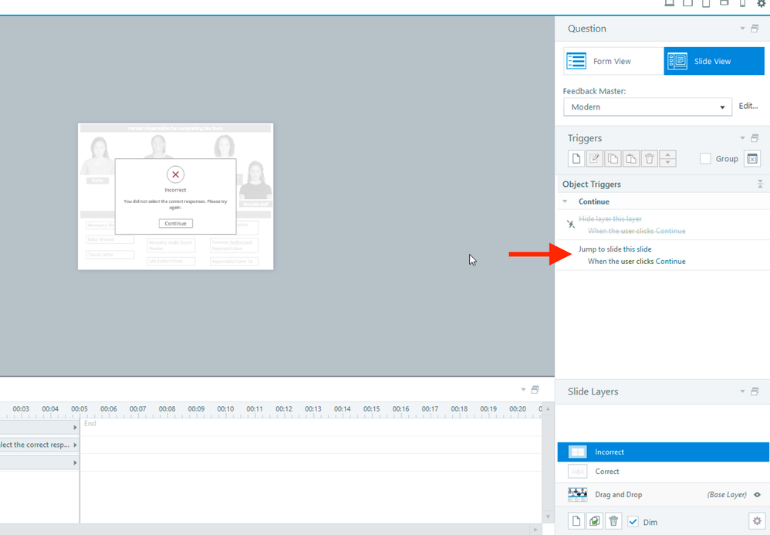The height and width of the screenshot is (535, 770).
Task: Duplicate the selected slide layer
Action: [595, 521]
